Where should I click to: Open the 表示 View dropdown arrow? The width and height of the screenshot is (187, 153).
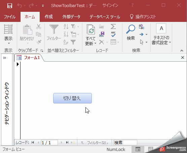(9, 43)
